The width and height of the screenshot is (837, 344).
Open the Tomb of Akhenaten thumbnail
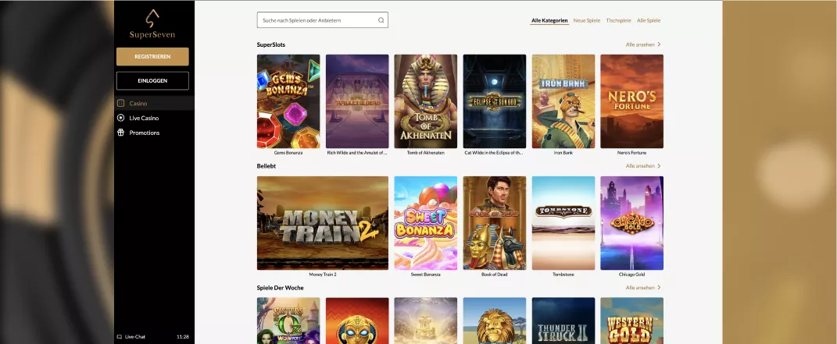click(x=425, y=101)
